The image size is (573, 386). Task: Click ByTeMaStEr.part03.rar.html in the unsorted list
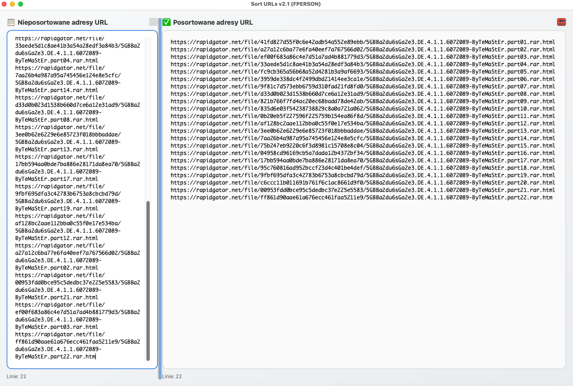(x=57, y=327)
